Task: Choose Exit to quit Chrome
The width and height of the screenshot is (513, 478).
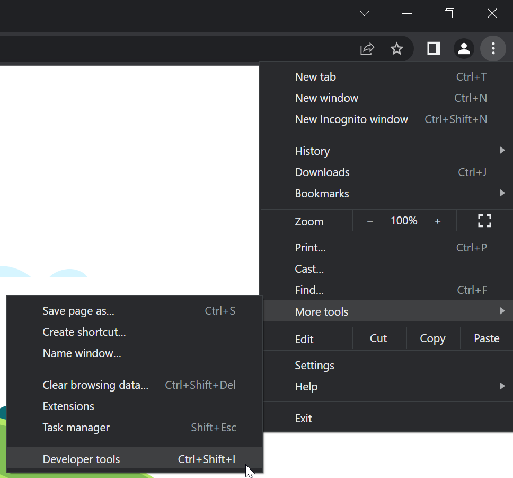Action: point(387,419)
